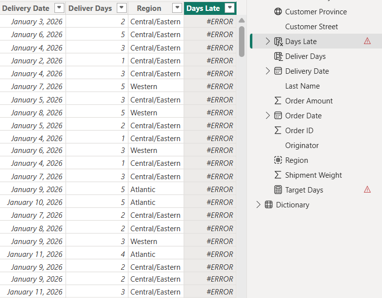Click the table icon for Dictionary
The image size is (382, 298).
[x=269, y=204]
